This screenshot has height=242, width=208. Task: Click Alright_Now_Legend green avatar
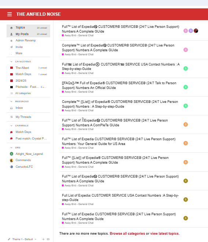tap(11, 154)
